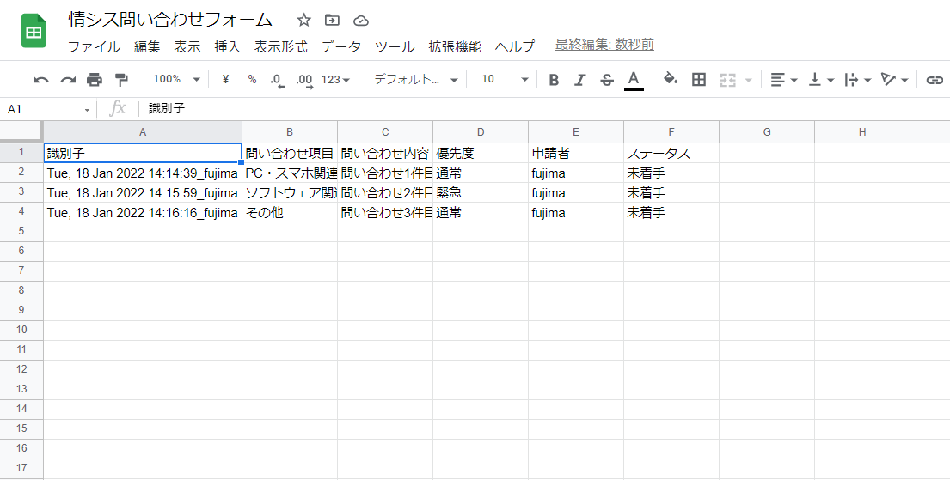The height and width of the screenshot is (480, 950).
Task: Open the ツール menu
Action: pyautogui.click(x=395, y=46)
